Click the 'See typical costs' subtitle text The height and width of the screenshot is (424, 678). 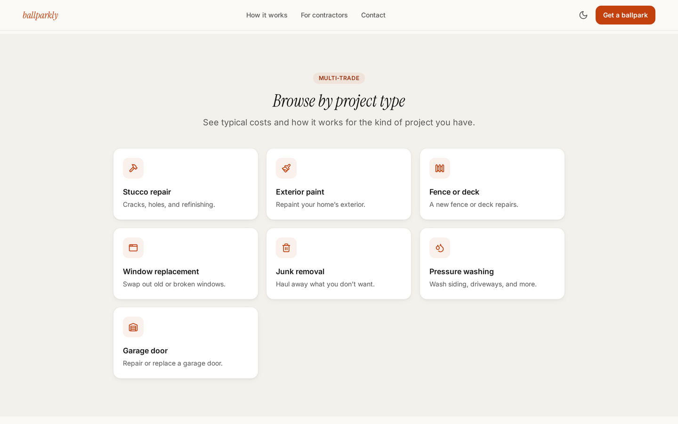339,122
